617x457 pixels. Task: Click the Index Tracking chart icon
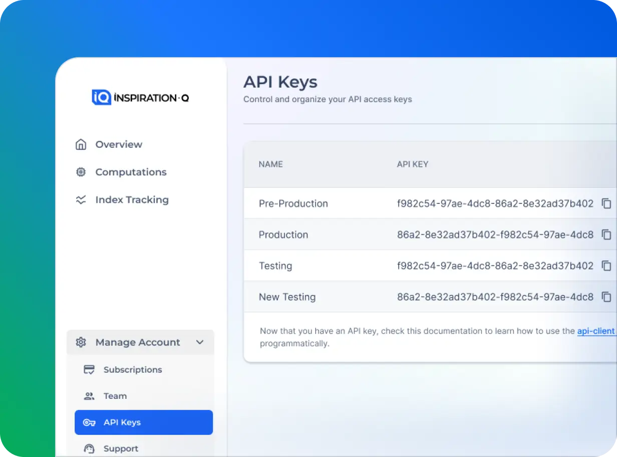(x=81, y=200)
